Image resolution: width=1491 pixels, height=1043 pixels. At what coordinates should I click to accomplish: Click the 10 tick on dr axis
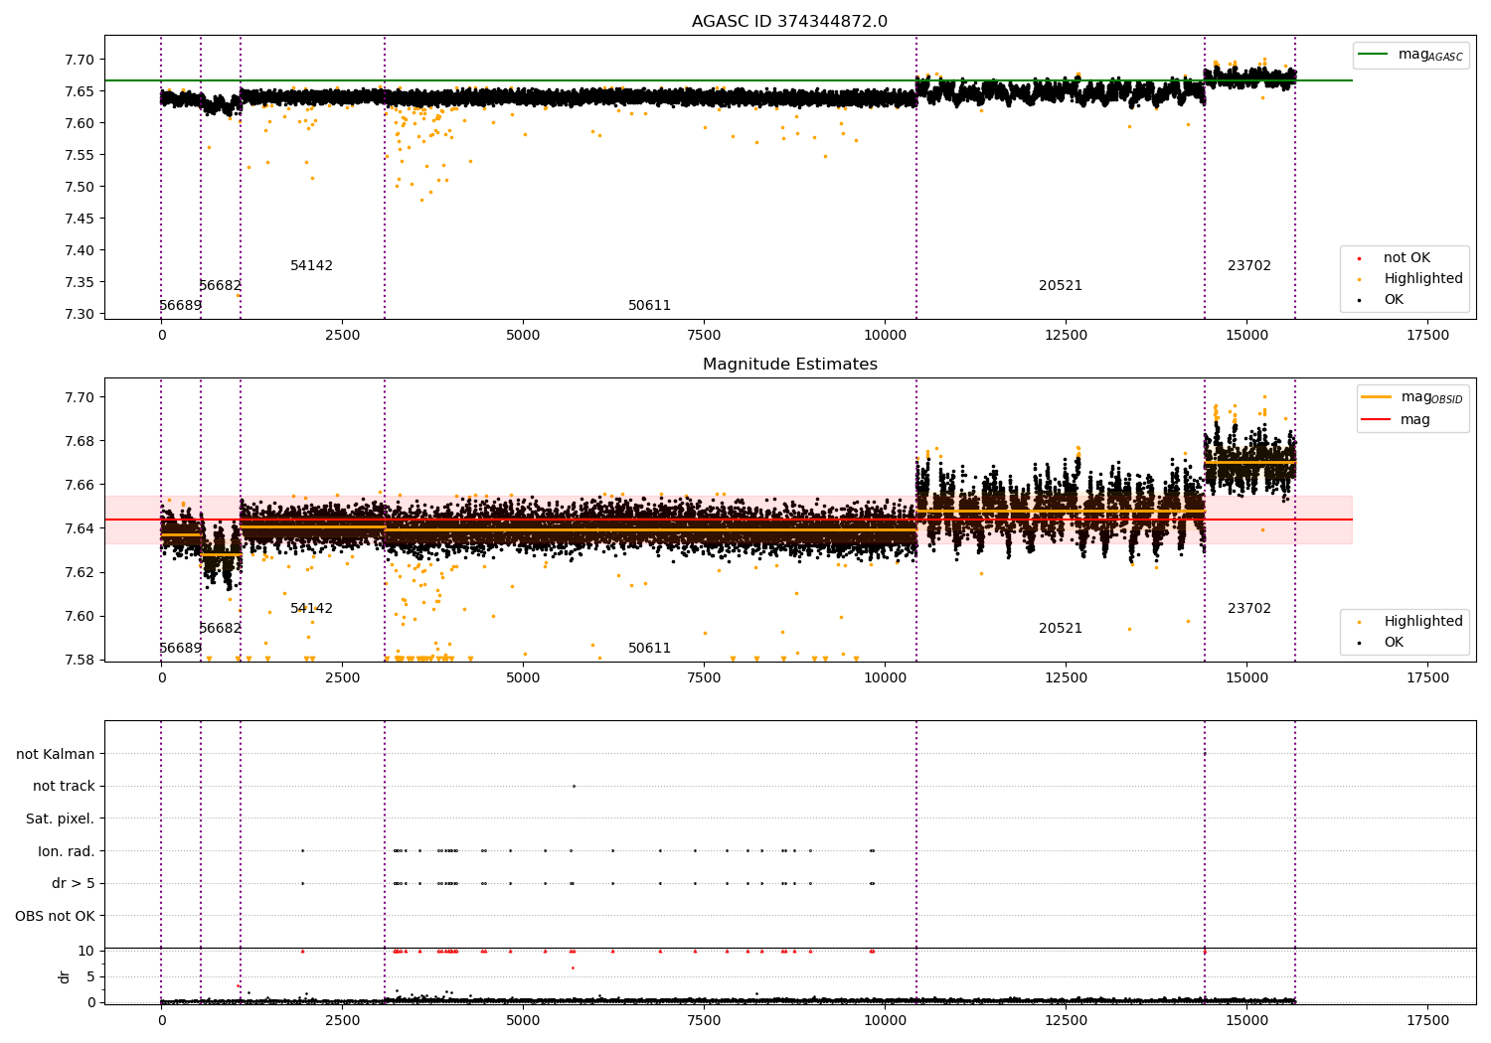[x=86, y=951]
